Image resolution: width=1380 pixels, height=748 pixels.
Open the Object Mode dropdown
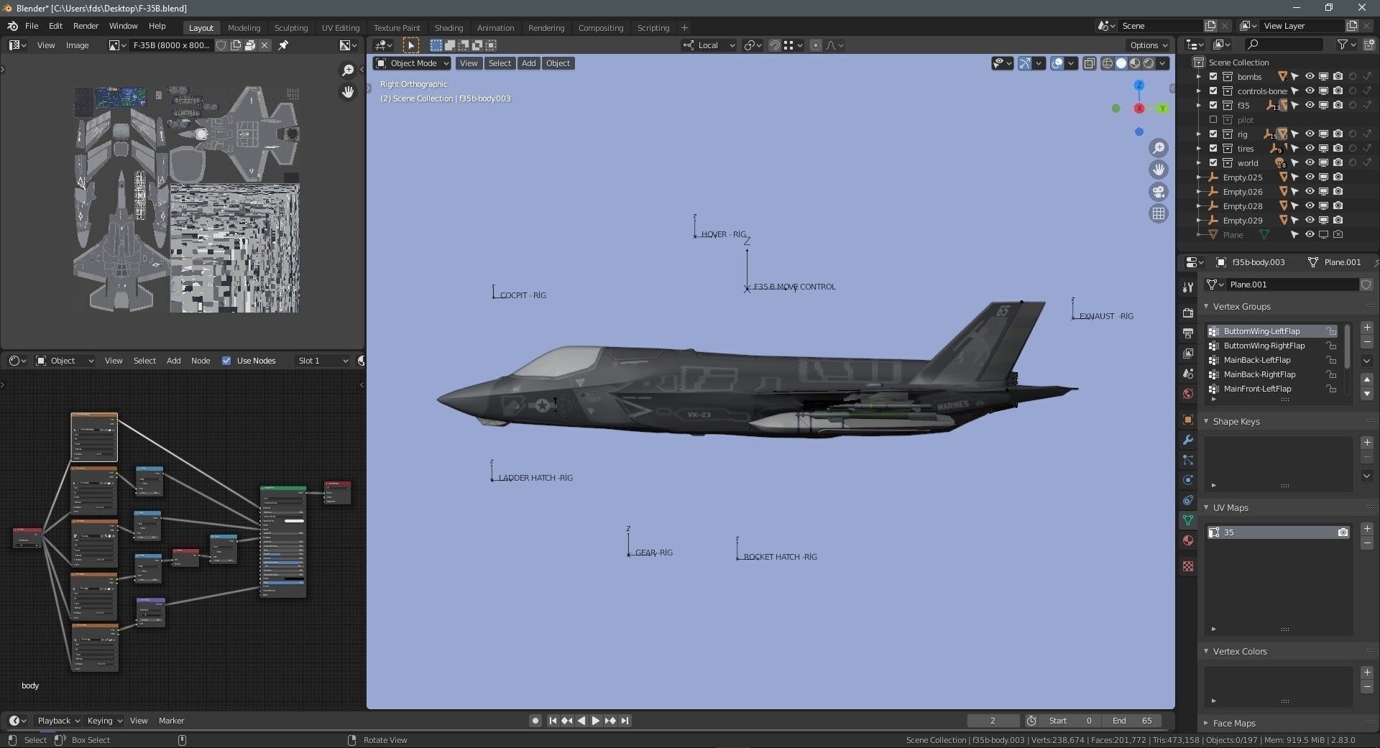click(412, 63)
